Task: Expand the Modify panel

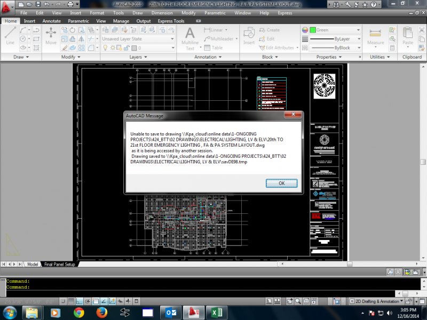Action: (x=71, y=57)
